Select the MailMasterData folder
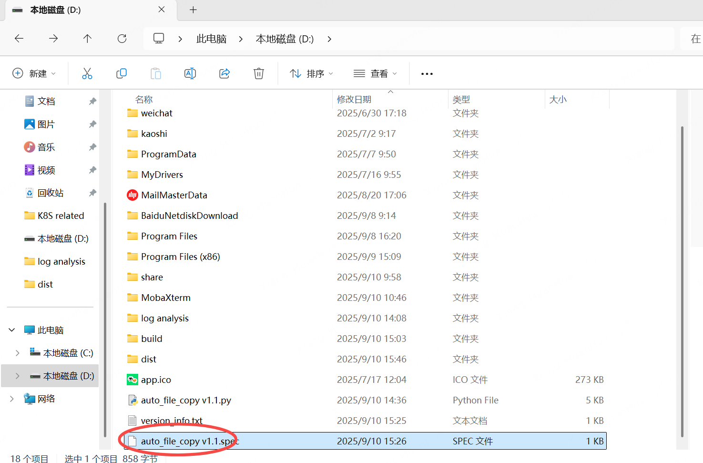This screenshot has width=703, height=463. [174, 195]
